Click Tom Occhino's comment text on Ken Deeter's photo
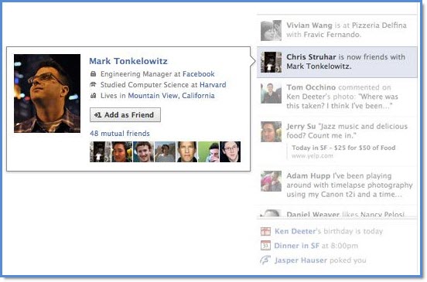The height and width of the screenshot is (282, 427). coord(342,101)
